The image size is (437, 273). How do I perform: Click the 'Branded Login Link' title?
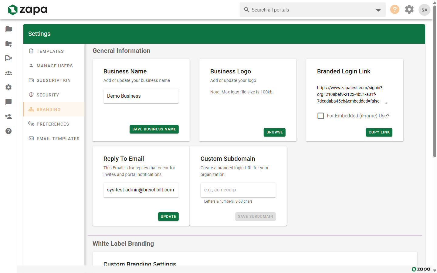(x=344, y=71)
